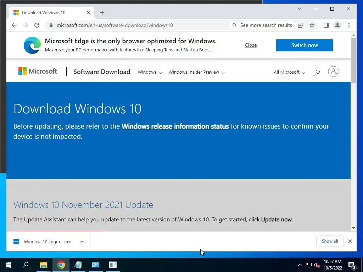Click the Microsoft logo in the site header
This screenshot has width=363, height=272.
click(x=38, y=71)
